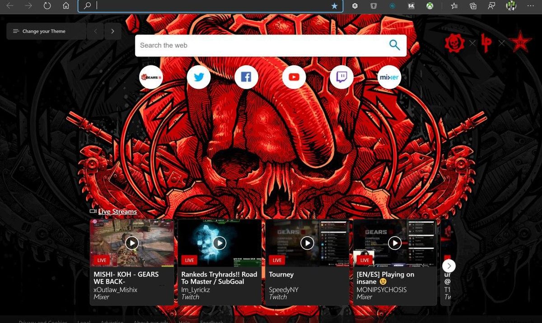The image size is (542, 323).
Task: Focus the browser address bar
Action: click(210, 6)
